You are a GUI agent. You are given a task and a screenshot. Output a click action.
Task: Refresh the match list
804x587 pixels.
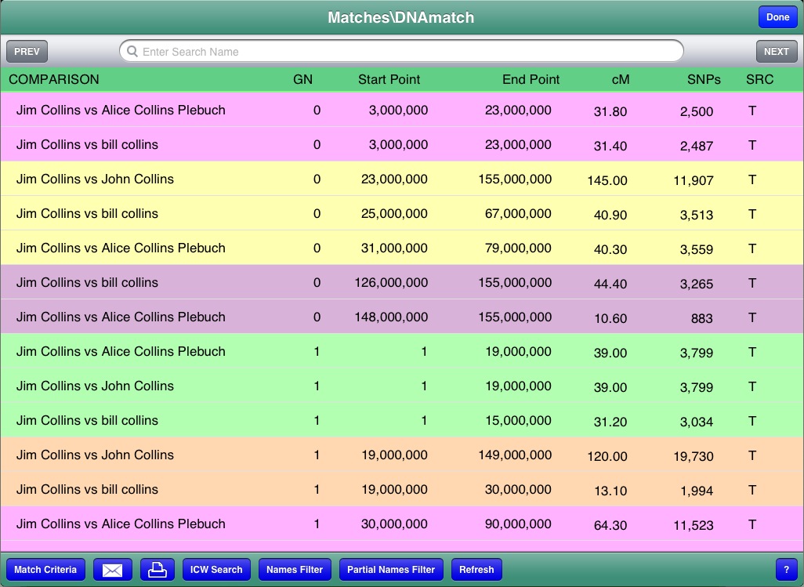tap(476, 570)
